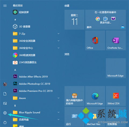
Task: Open the Documents icon in the sidebar
Action: pos(5,94)
